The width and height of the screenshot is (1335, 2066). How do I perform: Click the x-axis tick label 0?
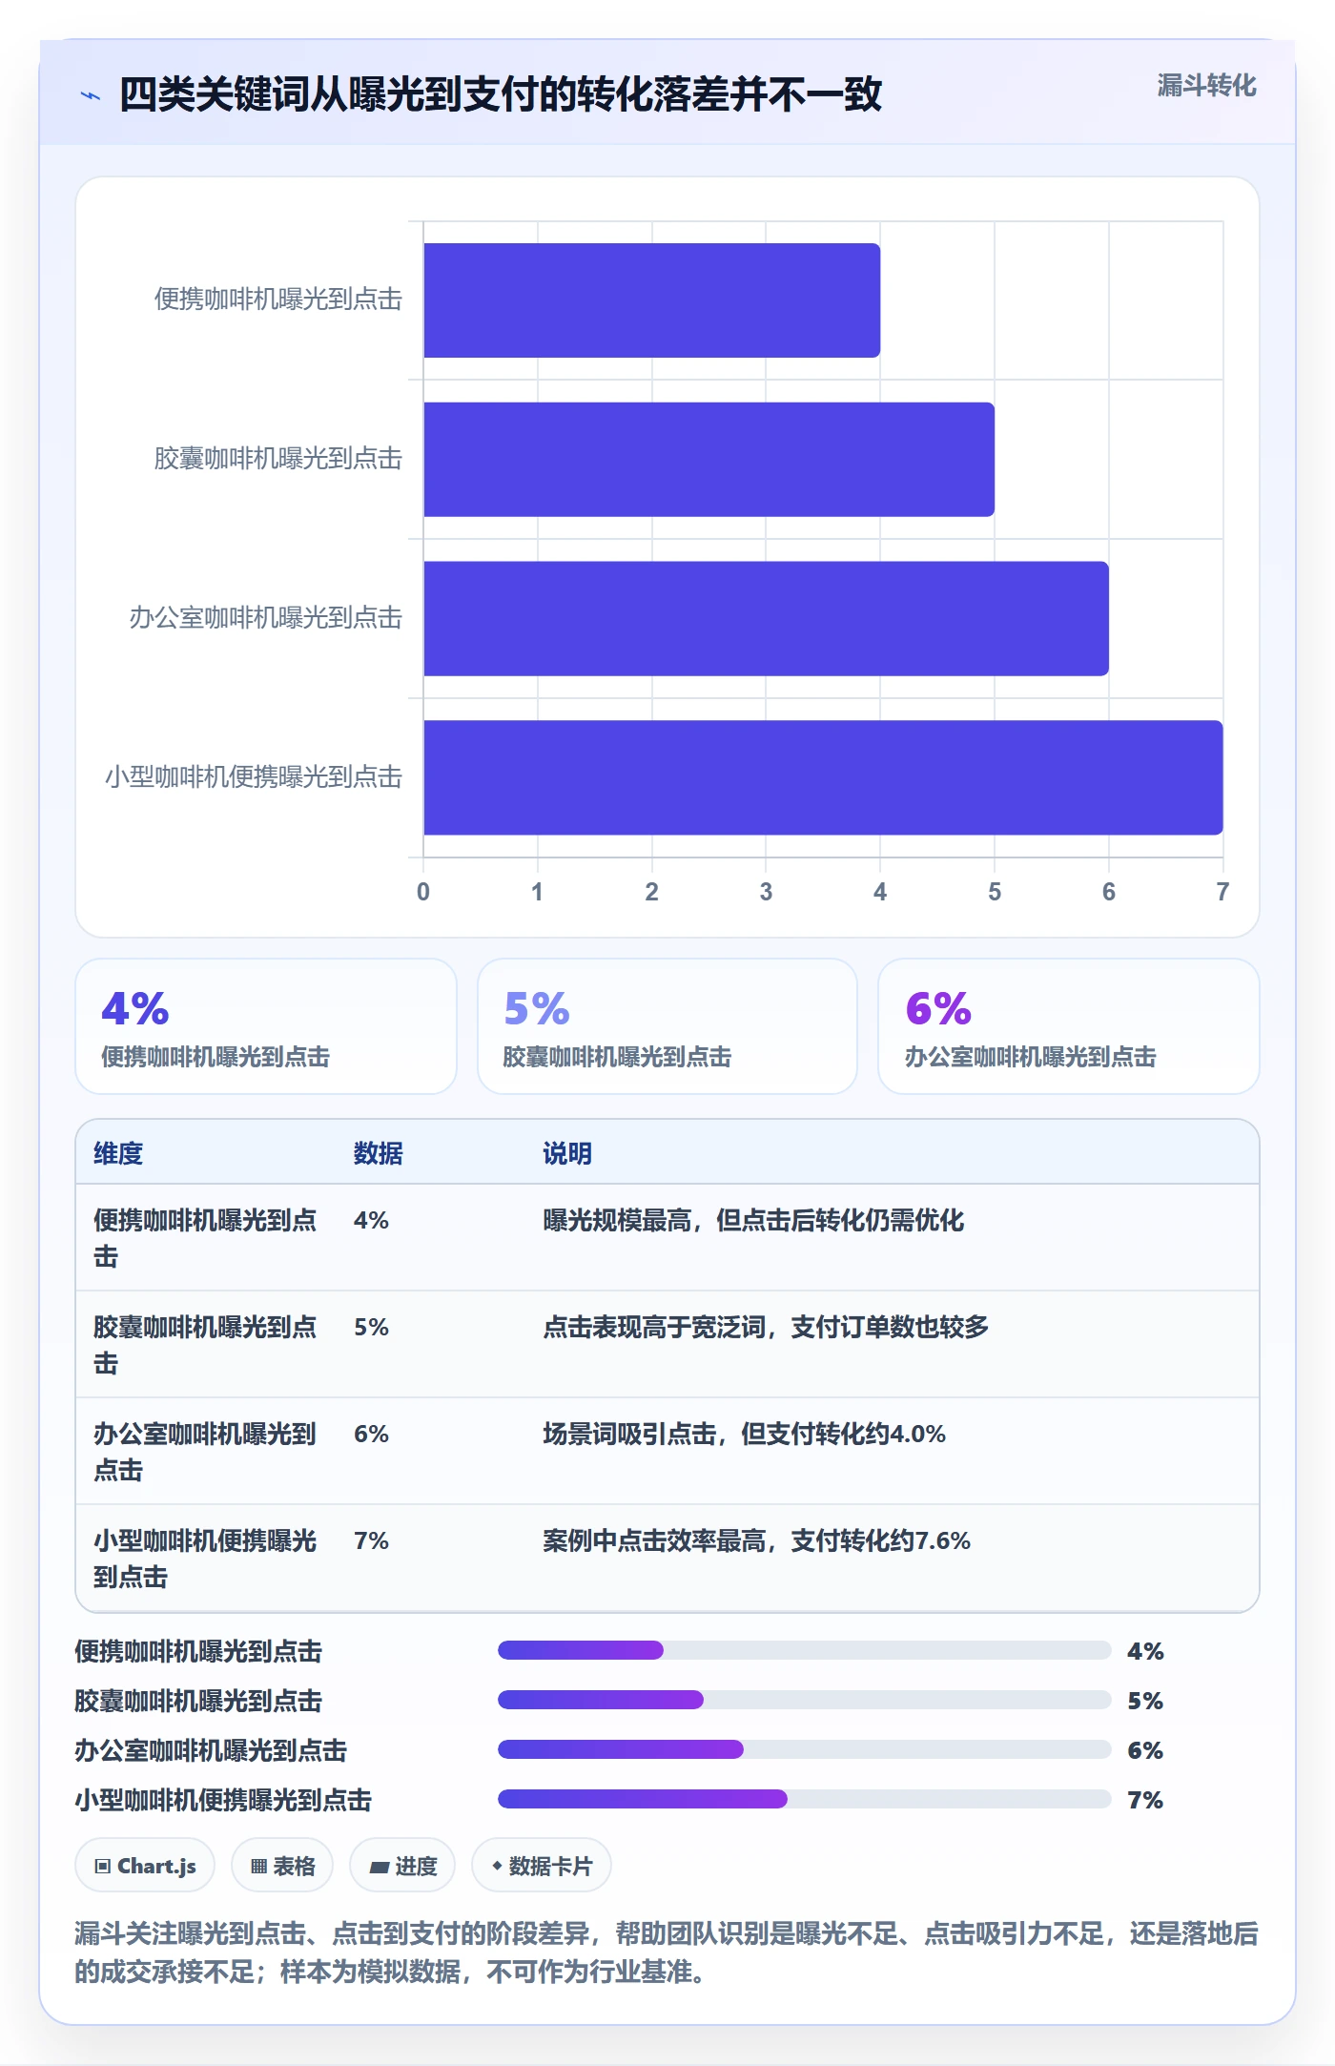[423, 892]
